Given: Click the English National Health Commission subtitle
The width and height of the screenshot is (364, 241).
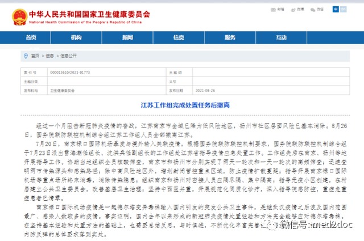Looking at the screenshot, I should pyautogui.click(x=85, y=22).
